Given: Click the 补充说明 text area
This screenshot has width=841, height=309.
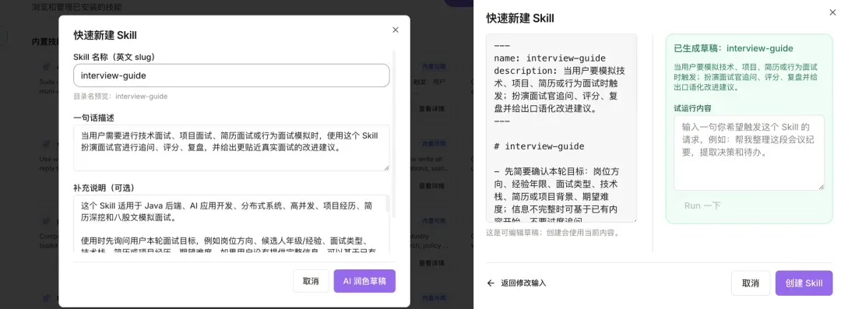Looking at the screenshot, I should 231,223.
